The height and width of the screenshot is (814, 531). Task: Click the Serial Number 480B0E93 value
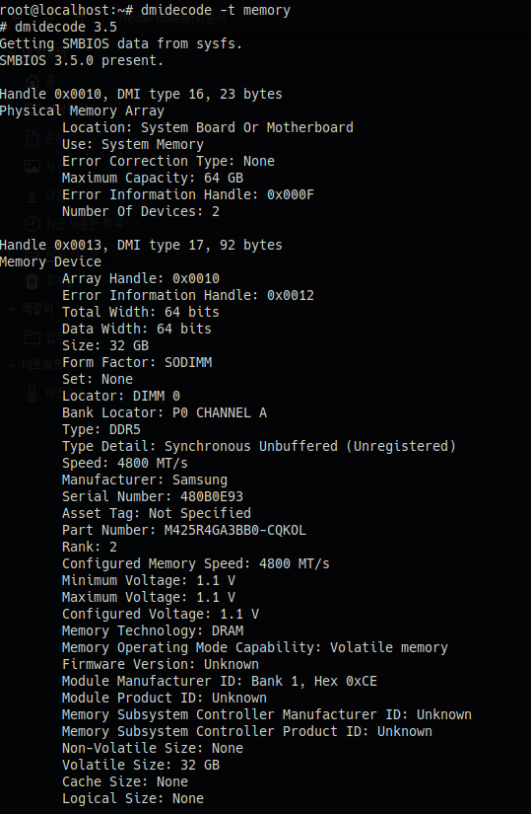212,497
